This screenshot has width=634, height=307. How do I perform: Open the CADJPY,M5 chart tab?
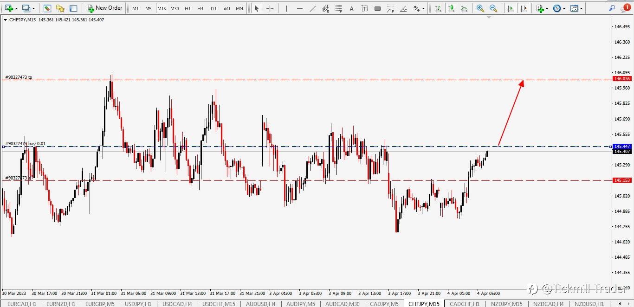[384, 304]
